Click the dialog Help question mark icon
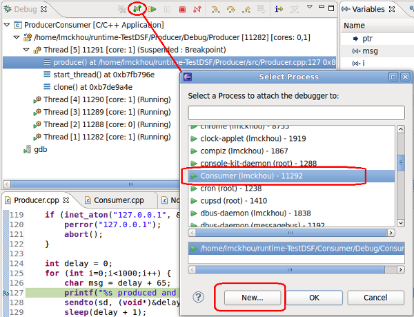Viewport: 414px width, 317px height. pyautogui.click(x=198, y=297)
